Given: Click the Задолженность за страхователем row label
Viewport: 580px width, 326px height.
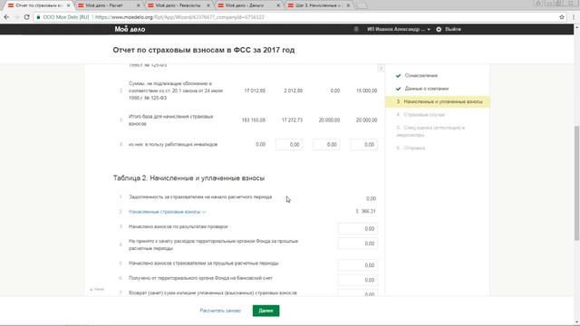Looking at the screenshot, I should [200, 197].
